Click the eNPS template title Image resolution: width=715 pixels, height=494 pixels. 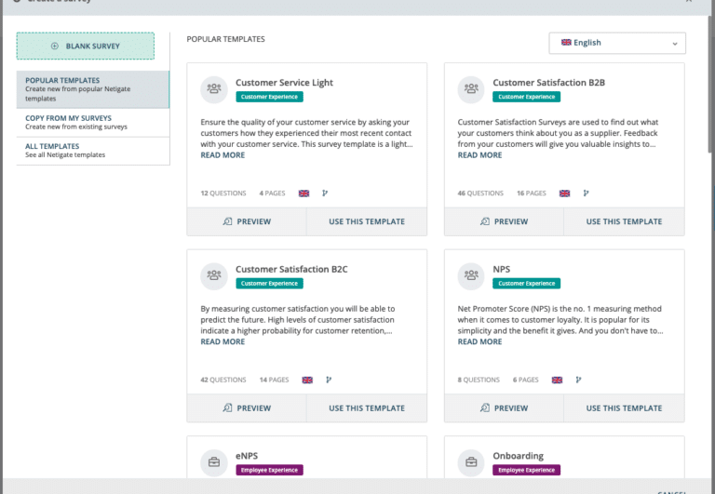247,456
